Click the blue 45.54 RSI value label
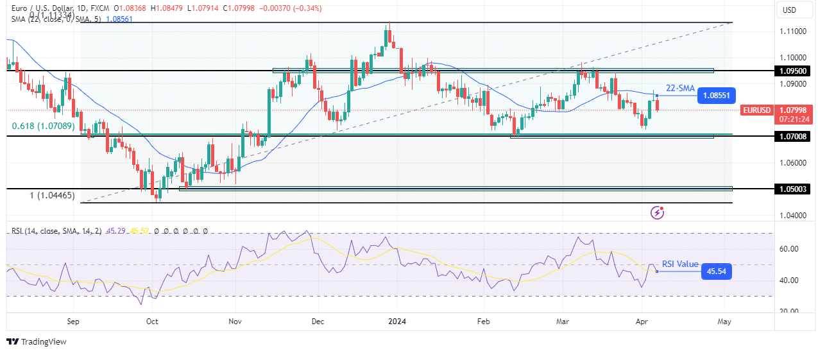The height and width of the screenshot is (353, 818). click(717, 271)
